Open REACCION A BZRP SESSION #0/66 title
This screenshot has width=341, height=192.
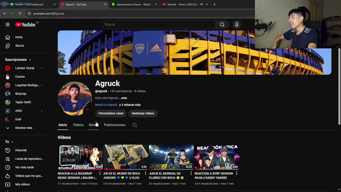pyautogui.click(x=214, y=175)
